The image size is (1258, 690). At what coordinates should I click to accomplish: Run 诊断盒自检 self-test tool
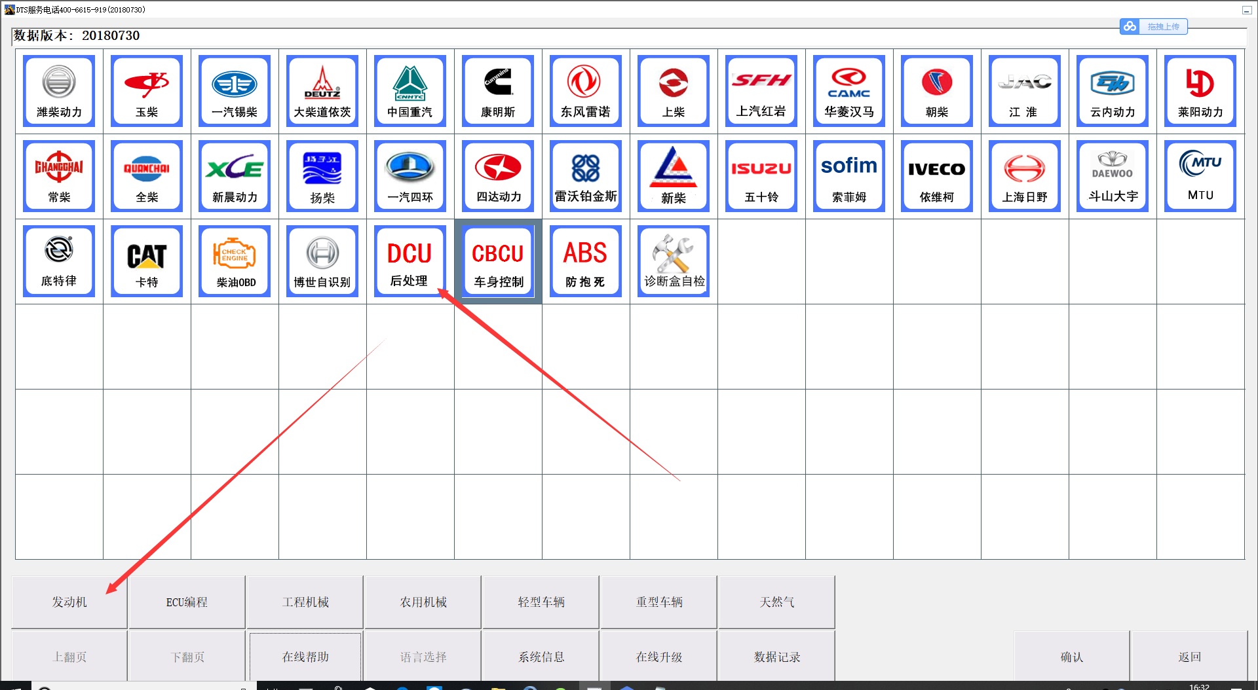pos(674,261)
